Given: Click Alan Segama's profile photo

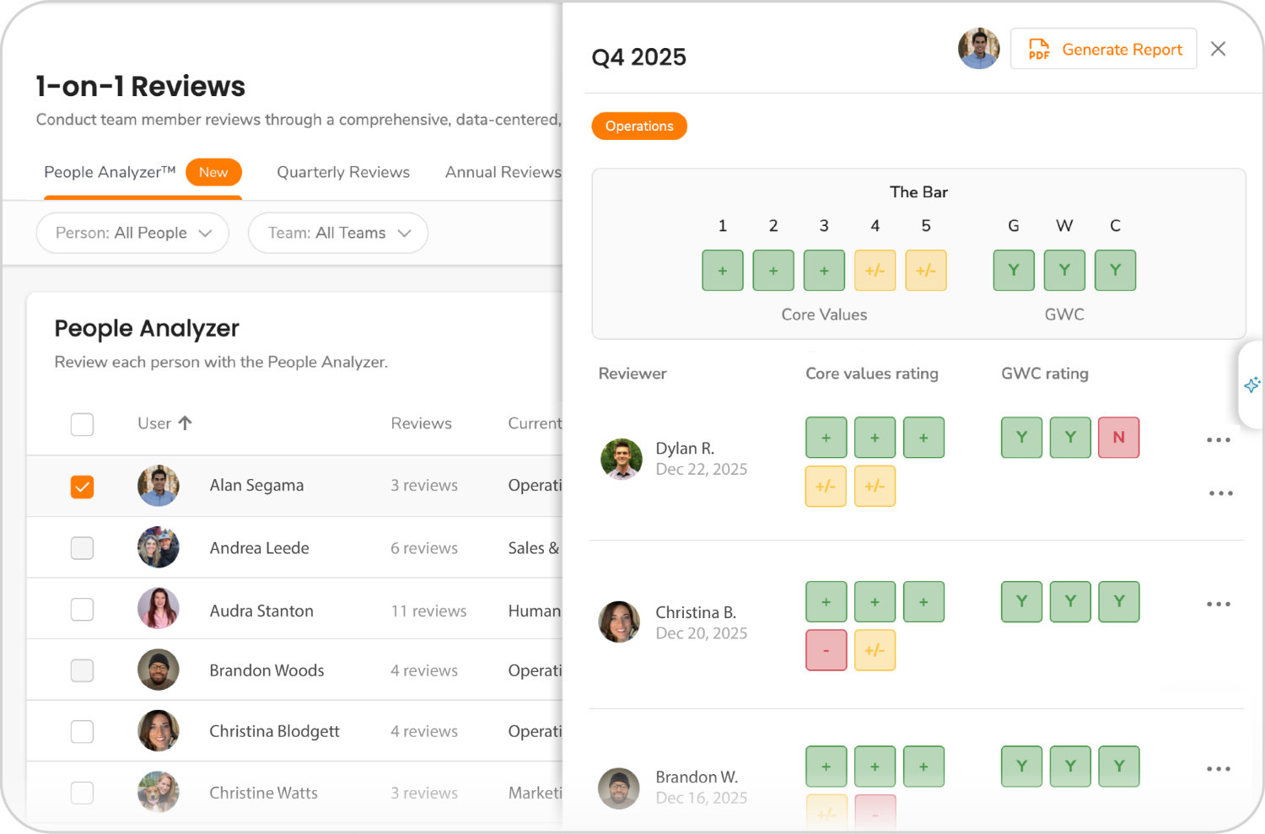Looking at the screenshot, I should [158, 486].
